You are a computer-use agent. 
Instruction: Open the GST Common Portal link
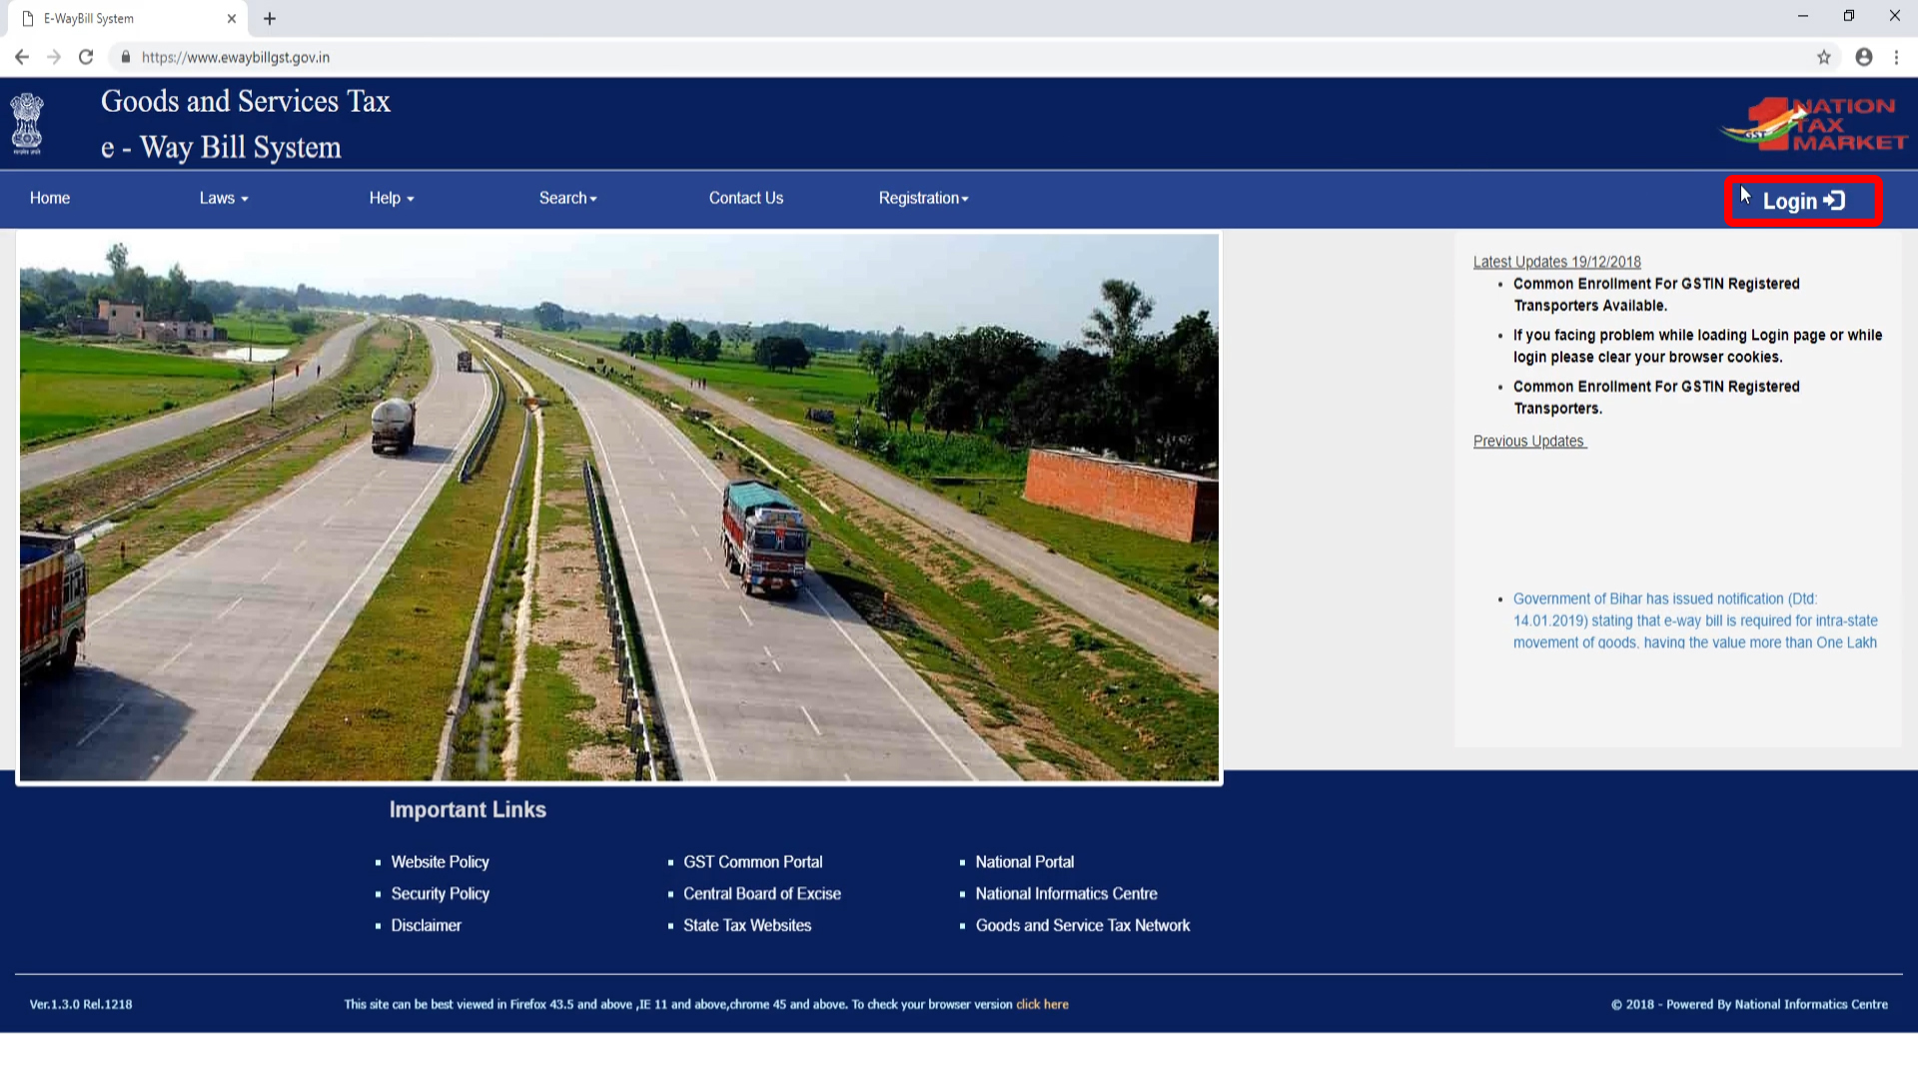coord(752,861)
